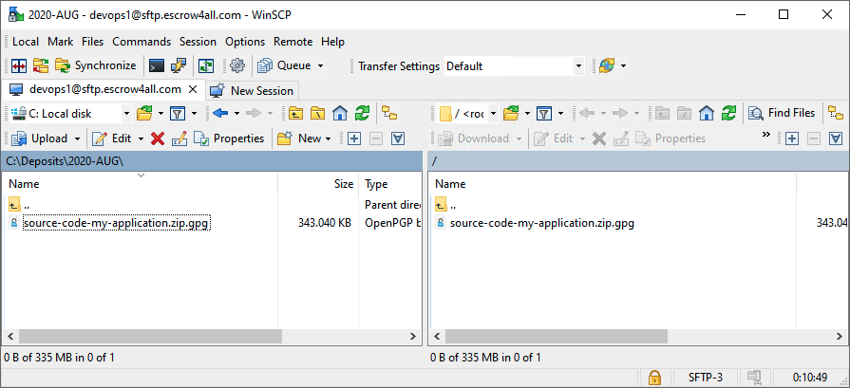Toggle remote directory tree icon

tap(836, 113)
